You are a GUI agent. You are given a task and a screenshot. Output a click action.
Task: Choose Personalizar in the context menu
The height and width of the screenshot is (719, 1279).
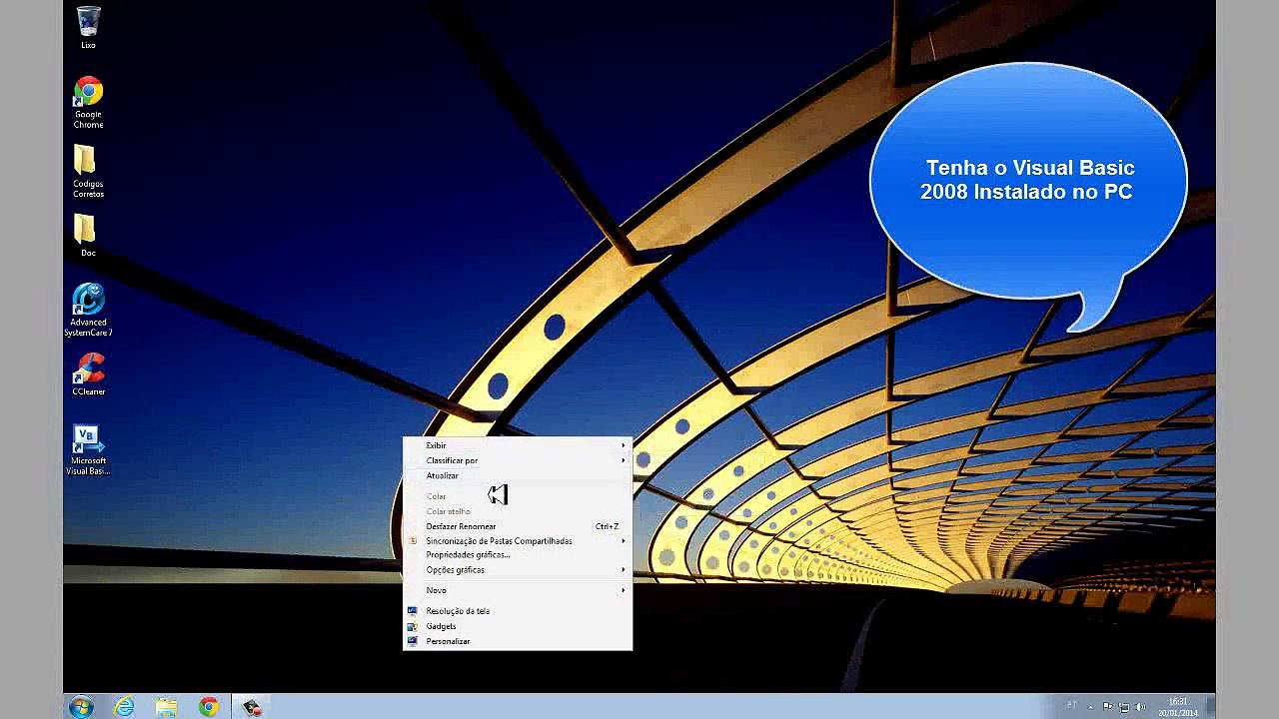518,641
